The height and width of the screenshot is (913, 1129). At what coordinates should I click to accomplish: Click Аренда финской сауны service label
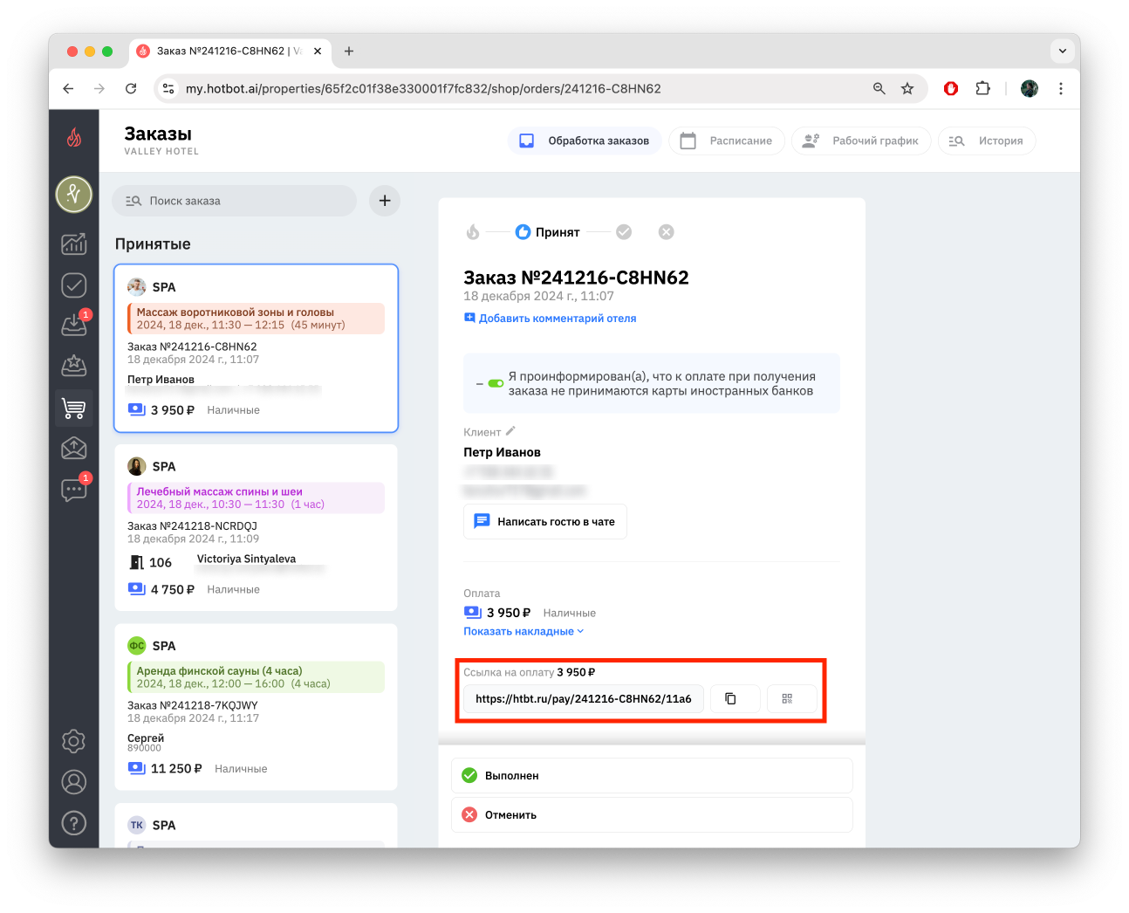(220, 670)
